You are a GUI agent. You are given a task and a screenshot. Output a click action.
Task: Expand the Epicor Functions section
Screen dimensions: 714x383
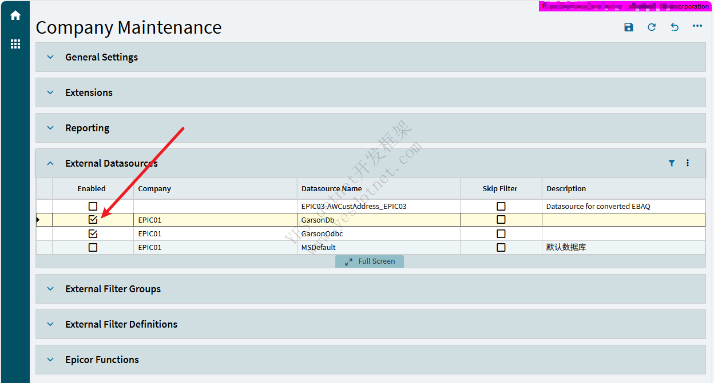click(50, 360)
